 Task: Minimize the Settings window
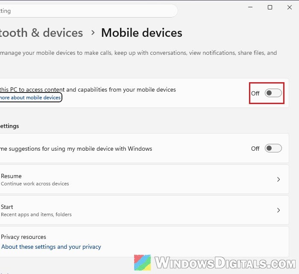tap(250, 7)
